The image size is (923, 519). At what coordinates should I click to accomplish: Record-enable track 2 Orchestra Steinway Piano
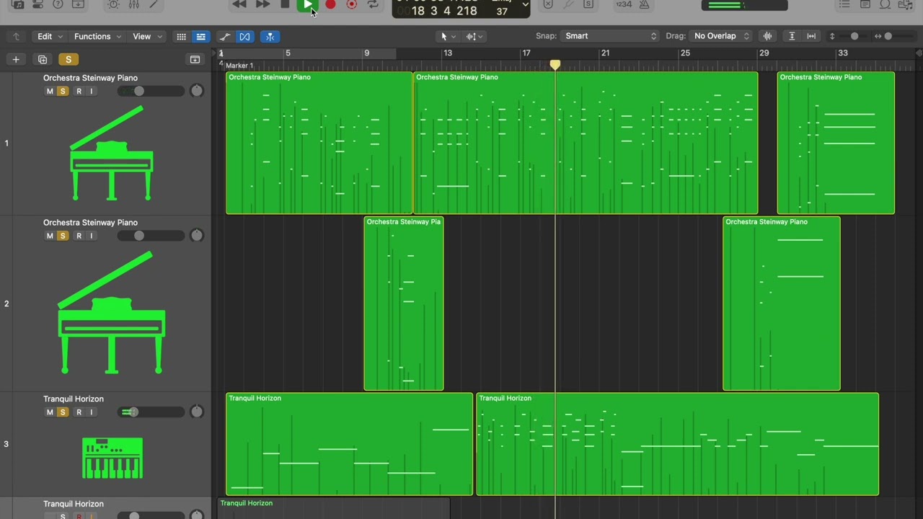[x=79, y=236]
